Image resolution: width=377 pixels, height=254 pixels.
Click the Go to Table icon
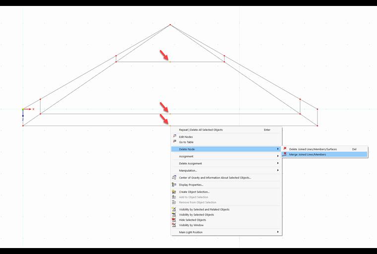[x=175, y=142]
